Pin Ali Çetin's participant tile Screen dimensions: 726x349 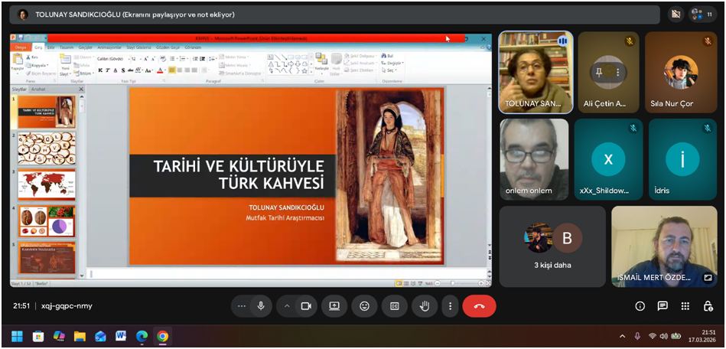tap(601, 72)
